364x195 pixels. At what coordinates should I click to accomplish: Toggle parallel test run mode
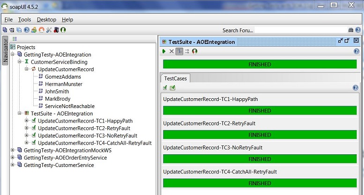pyautogui.click(x=186, y=51)
